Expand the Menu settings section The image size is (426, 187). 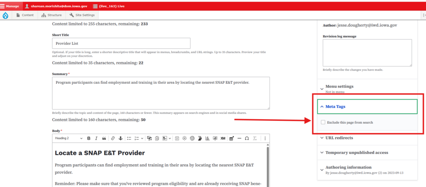(339, 86)
